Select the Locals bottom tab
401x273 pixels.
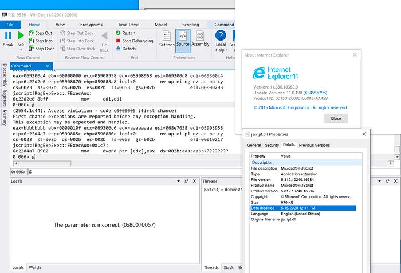[18, 267]
